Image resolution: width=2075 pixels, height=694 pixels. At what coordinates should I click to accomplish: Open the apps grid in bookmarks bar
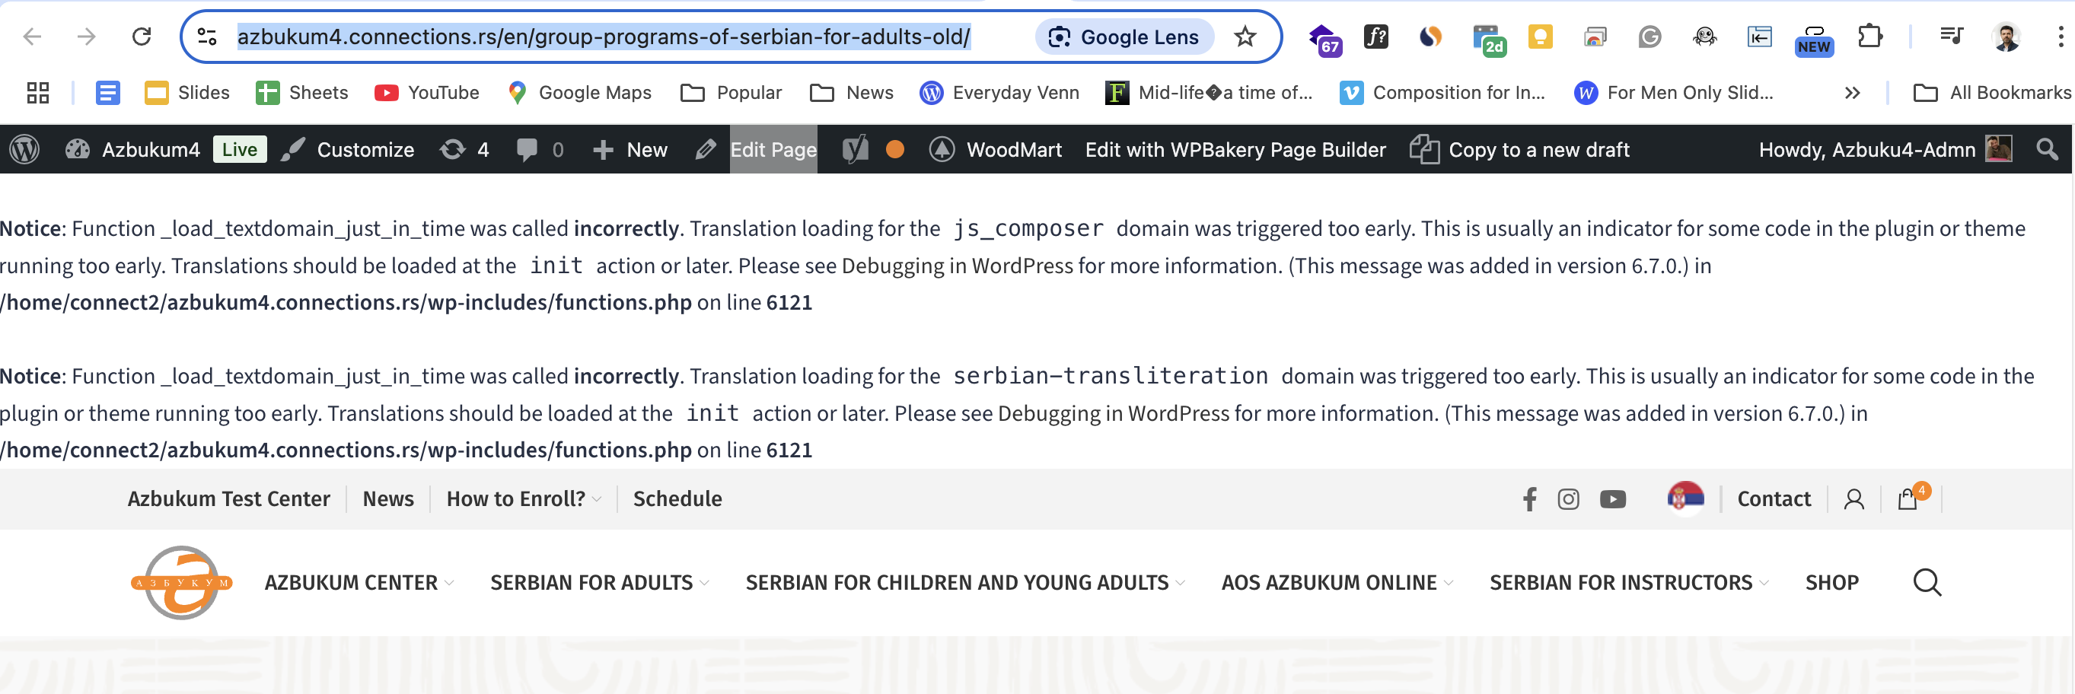click(x=38, y=93)
